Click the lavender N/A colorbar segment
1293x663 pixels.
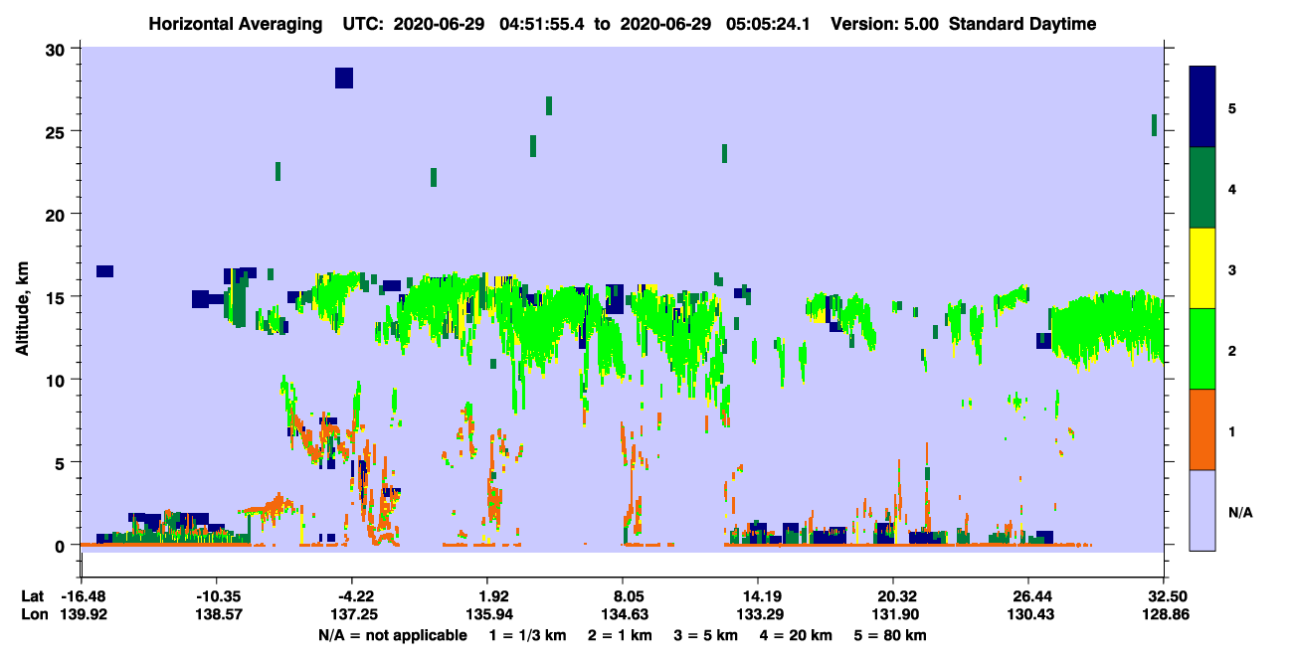[1202, 510]
